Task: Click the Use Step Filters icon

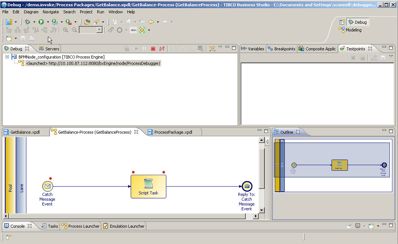Action: (212, 49)
